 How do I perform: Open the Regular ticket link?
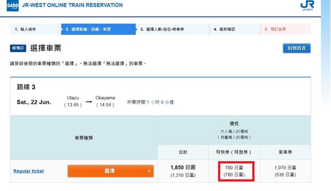tap(29, 171)
